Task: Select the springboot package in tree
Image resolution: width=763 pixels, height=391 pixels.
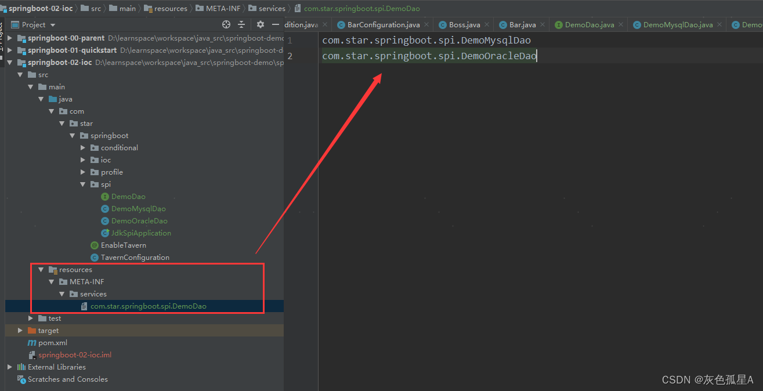Action: 110,136
